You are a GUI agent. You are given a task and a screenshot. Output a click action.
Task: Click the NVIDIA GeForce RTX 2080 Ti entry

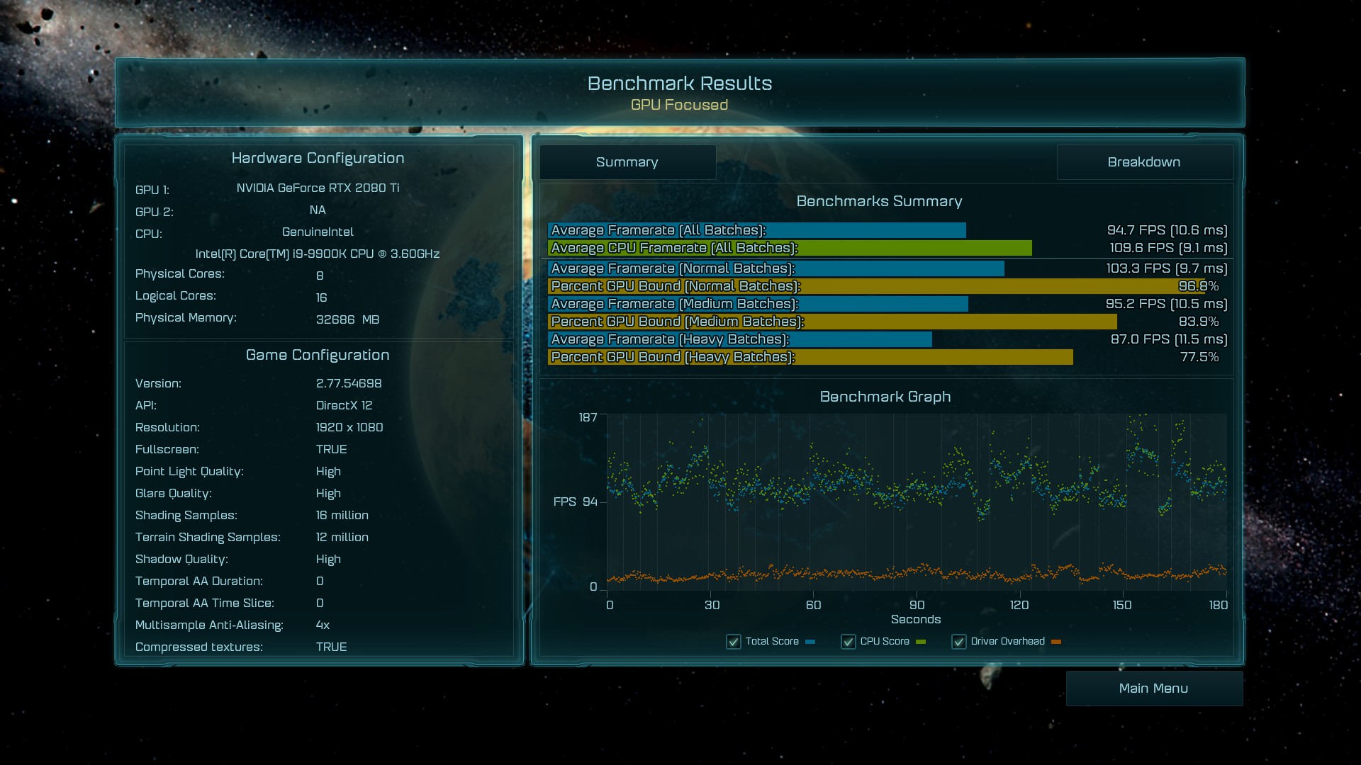tap(318, 188)
